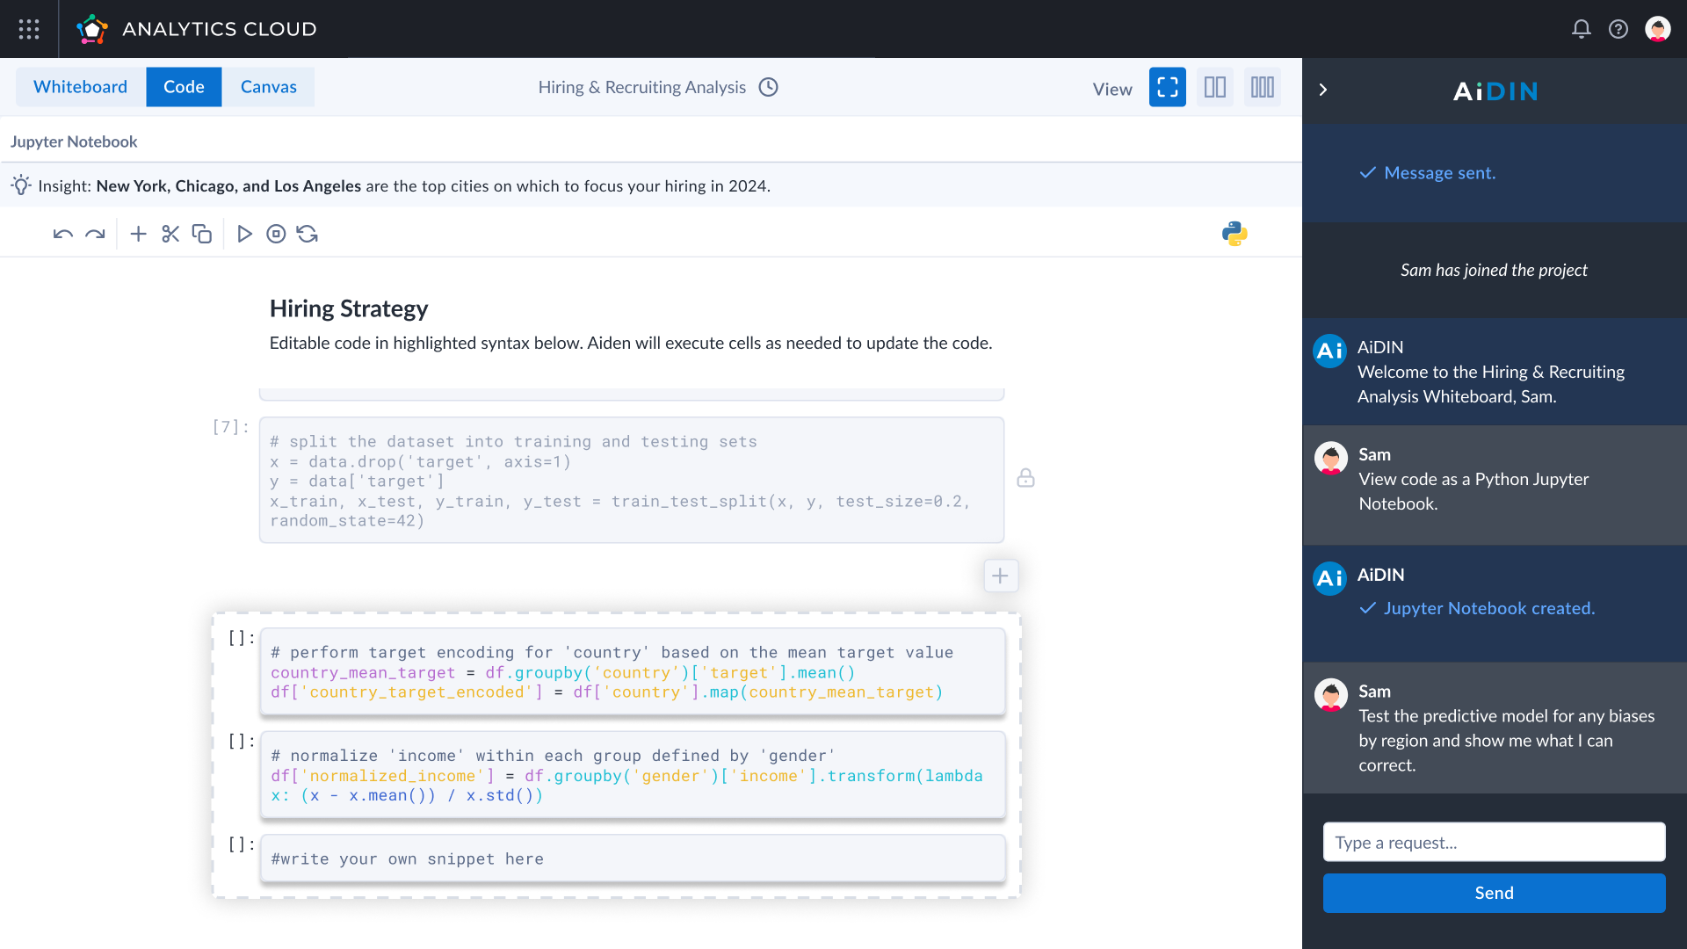The height and width of the screenshot is (949, 1687).
Task: Insert cell with plus button below cell 7
Action: coord(1001,576)
